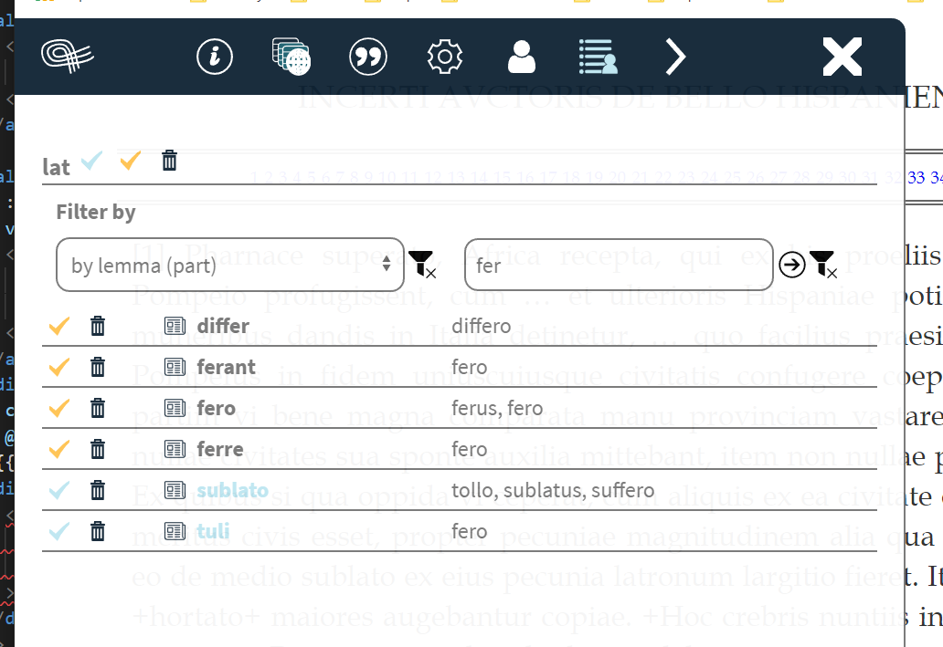Expand the panel with the right chevron
The image size is (943, 647).
[676, 57]
